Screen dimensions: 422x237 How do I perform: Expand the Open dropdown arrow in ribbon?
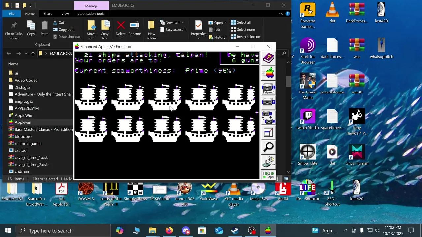point(225,23)
